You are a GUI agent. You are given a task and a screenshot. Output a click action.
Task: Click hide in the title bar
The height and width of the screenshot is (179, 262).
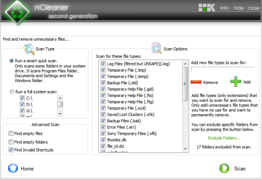[239, 8]
